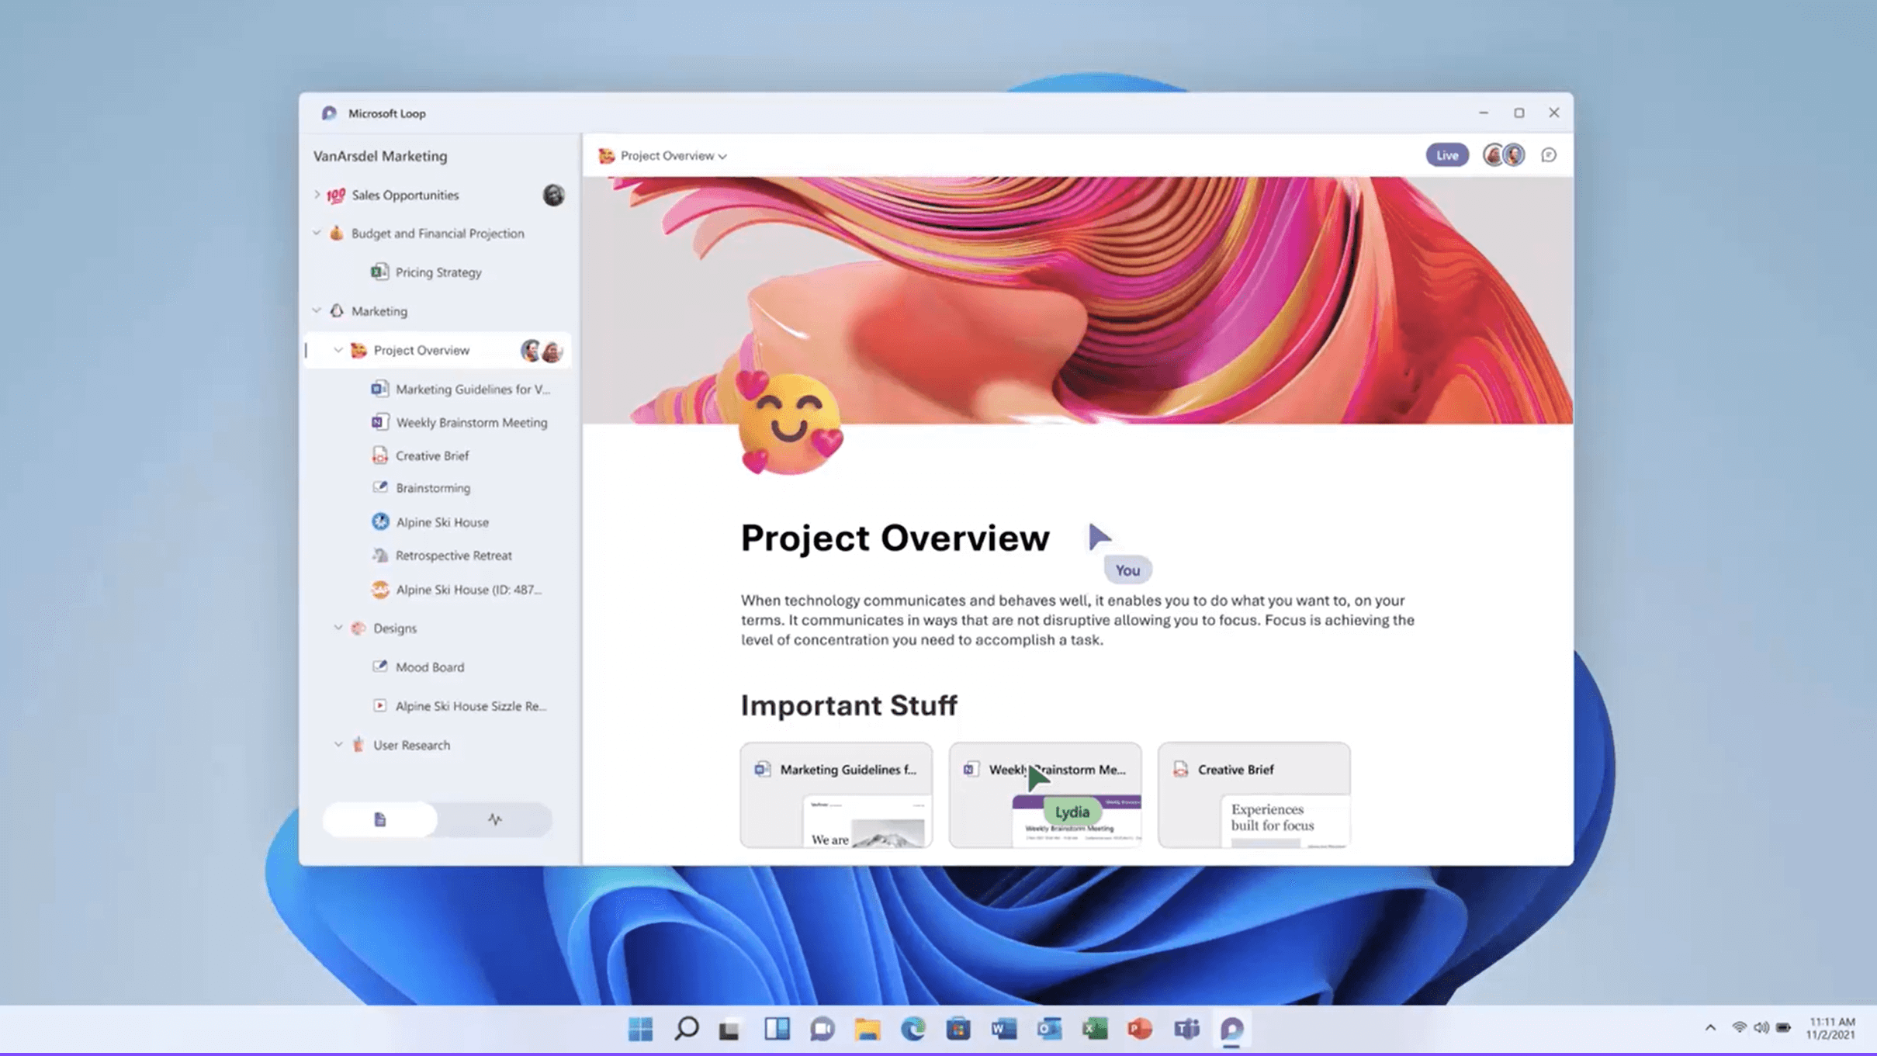Open the Creative Brief card under Important Stuff
Viewport: 1877px width, 1056px height.
click(1253, 794)
